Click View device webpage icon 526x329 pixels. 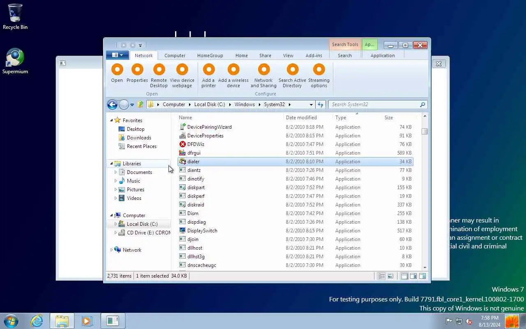click(x=182, y=70)
